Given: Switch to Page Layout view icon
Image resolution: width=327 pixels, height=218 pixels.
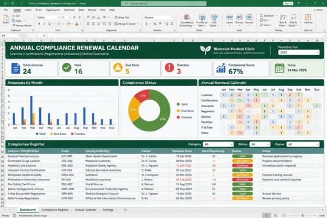Looking at the screenshot, I should (x=275, y=215).
